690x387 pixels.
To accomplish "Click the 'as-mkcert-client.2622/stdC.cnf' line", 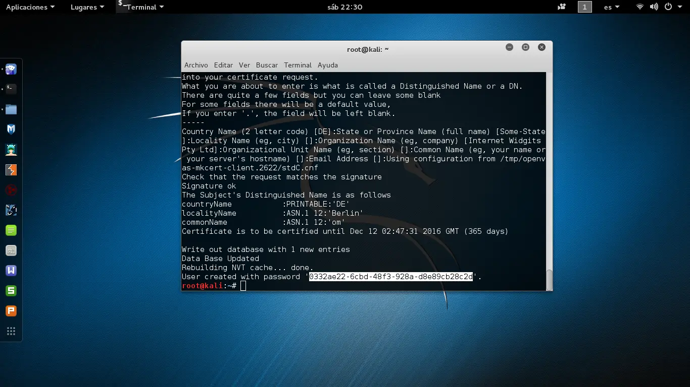I will (x=250, y=168).
